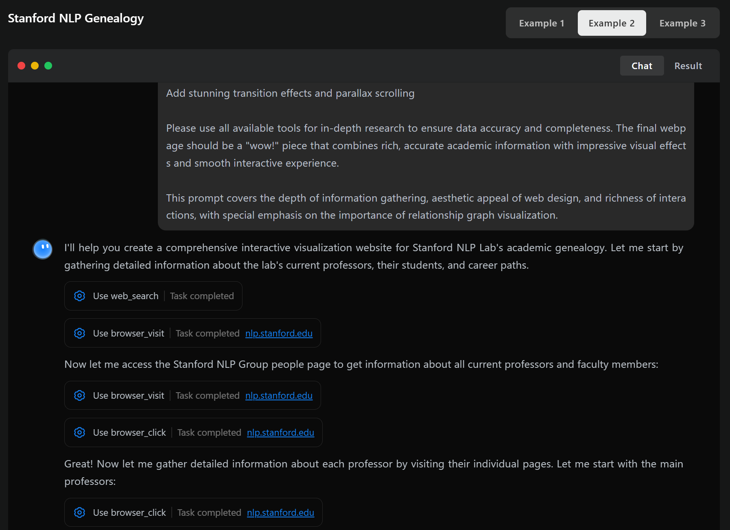The image size is (730, 530).
Task: Click the "I'll help you create" assistant reply
Action: tap(374, 256)
